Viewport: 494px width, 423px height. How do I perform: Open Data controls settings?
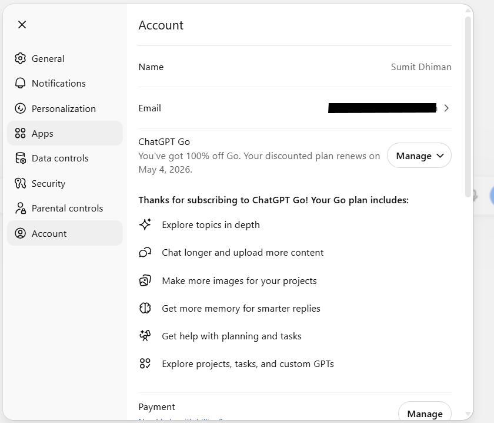coord(65,158)
